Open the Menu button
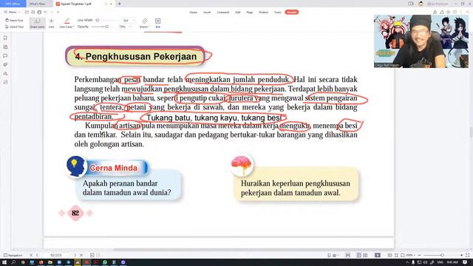This screenshot has height=266, width=473. [x=12, y=12]
